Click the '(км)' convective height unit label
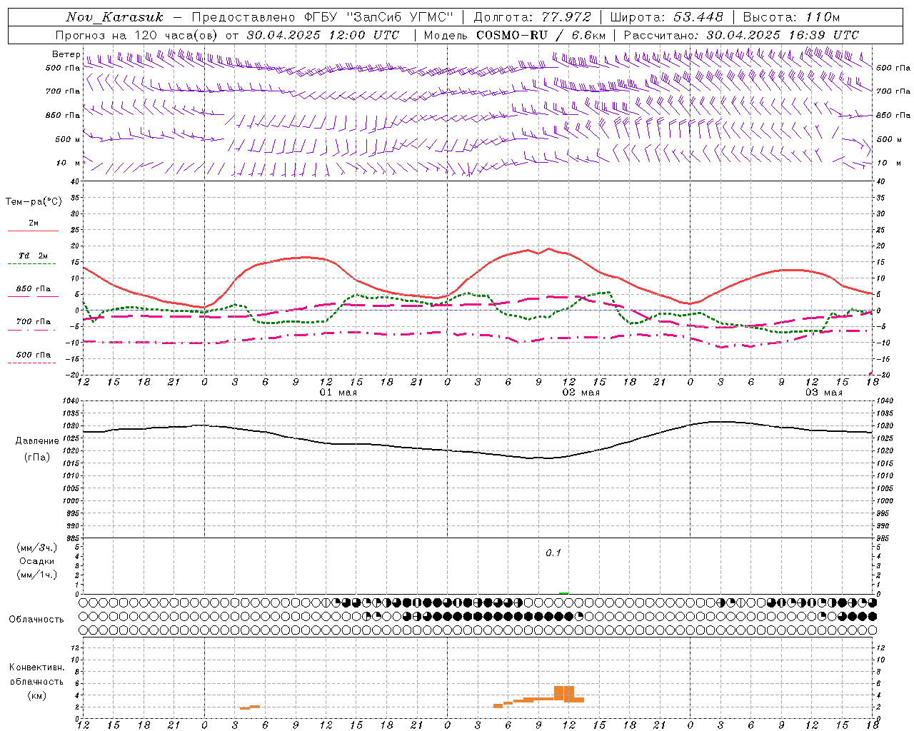This screenshot has height=731, width=914. point(36,695)
